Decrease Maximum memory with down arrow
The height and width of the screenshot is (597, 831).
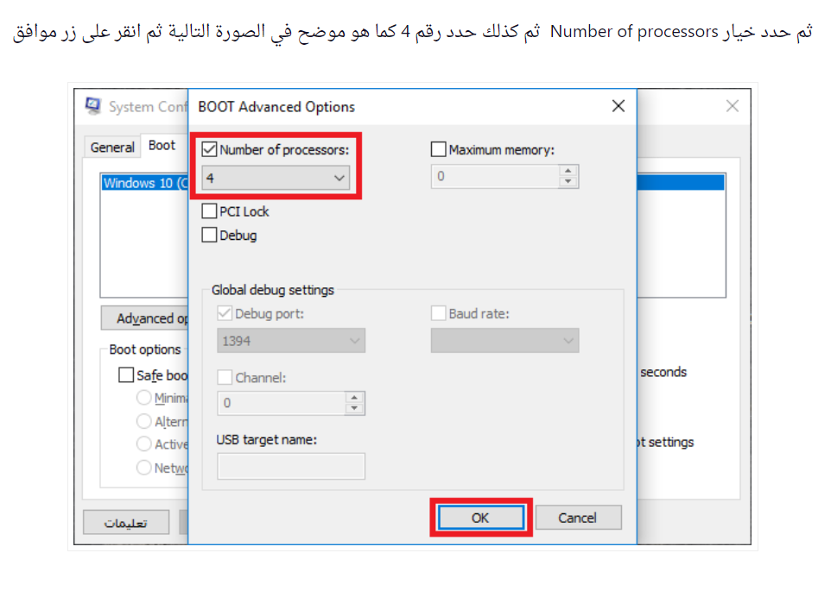[x=568, y=182]
